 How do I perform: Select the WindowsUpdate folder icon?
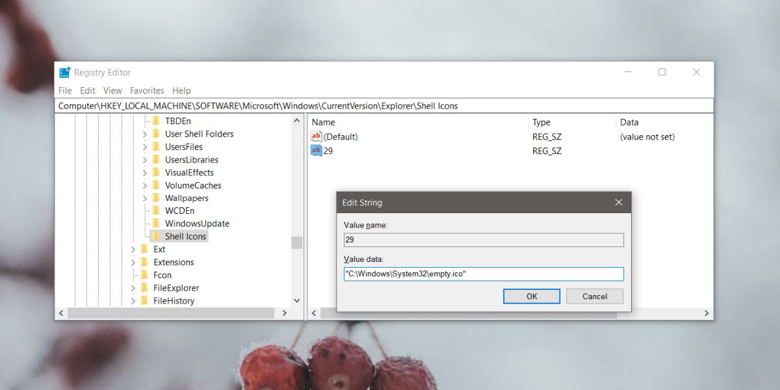(156, 224)
